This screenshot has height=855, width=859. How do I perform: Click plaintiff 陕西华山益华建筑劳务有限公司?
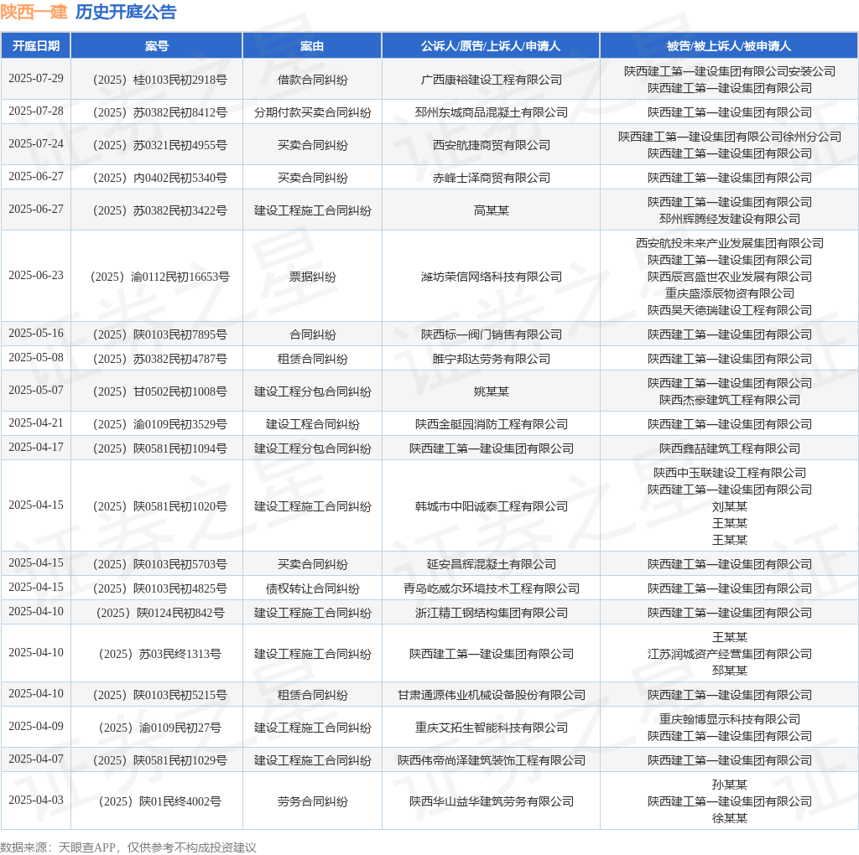[491, 802]
